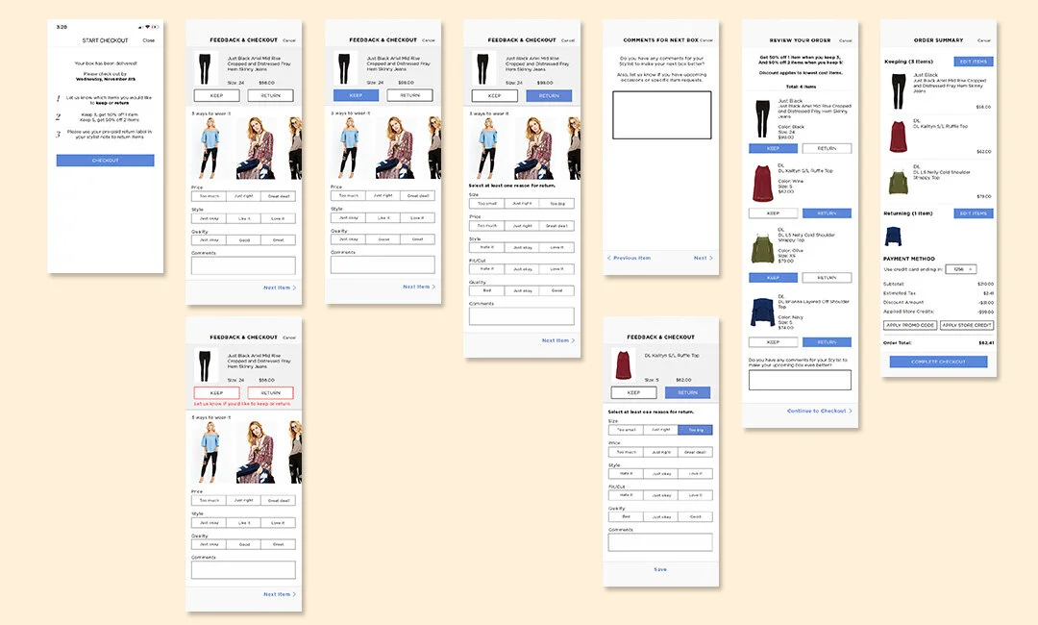This screenshot has height=625, width=1038.
Task: Choose Bad quality on jeans return-reason screen
Action: point(486,290)
